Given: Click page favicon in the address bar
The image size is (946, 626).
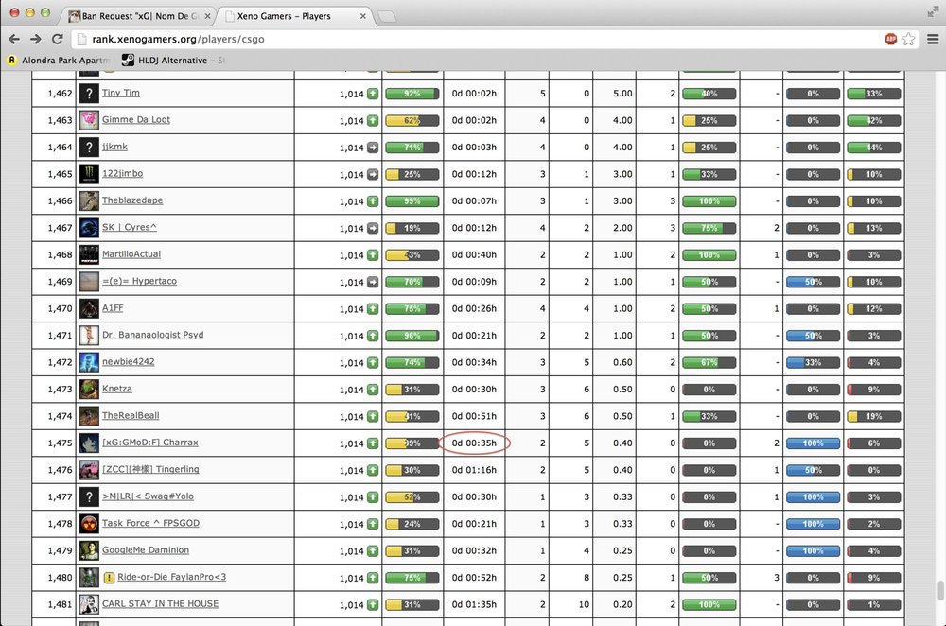Looking at the screenshot, I should [x=82, y=39].
